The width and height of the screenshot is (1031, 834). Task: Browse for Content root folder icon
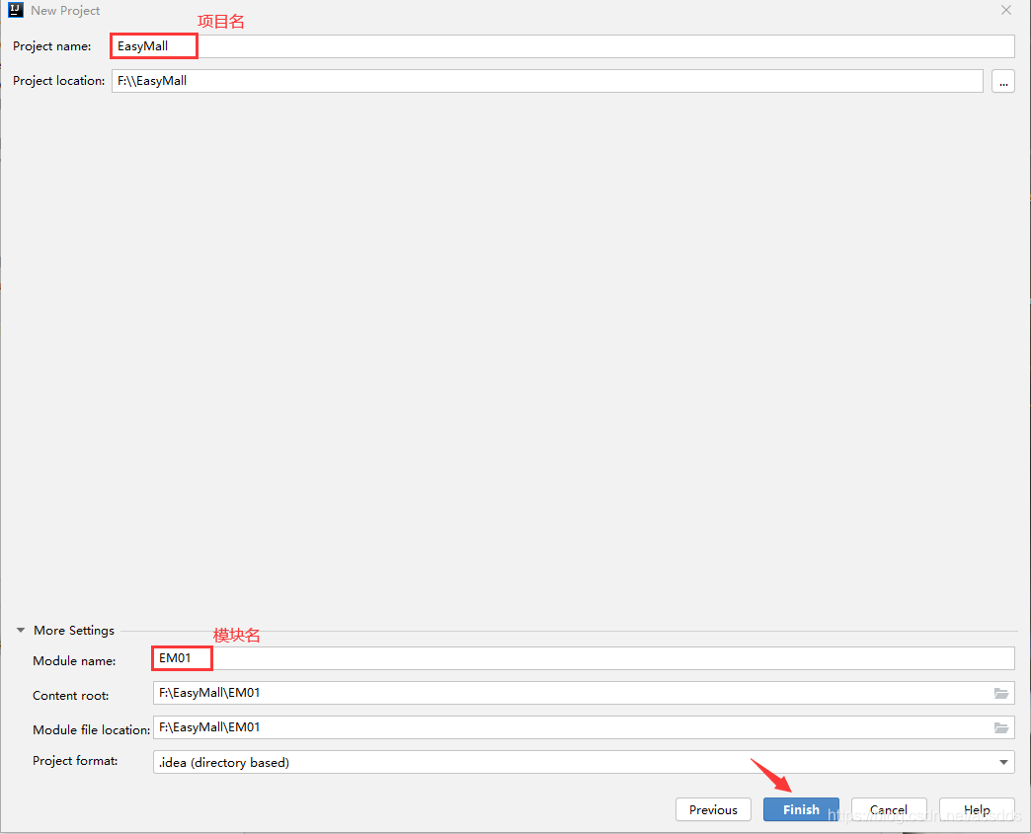(x=1000, y=694)
